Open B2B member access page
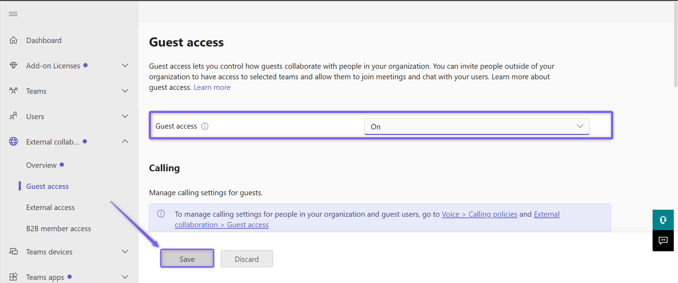This screenshot has width=678, height=283. [x=59, y=229]
